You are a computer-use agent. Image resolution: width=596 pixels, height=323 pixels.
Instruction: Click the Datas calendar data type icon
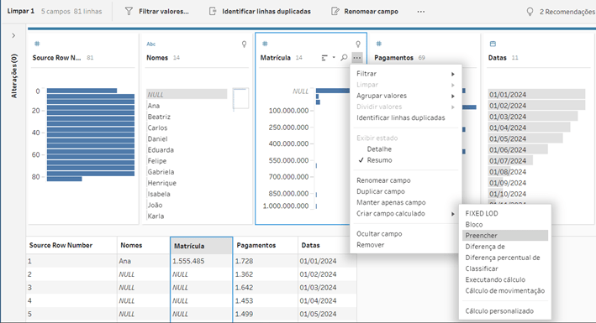coord(493,44)
